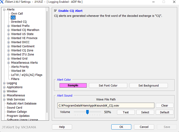This screenshot has height=132, width=179.
Task: Open Directed CQ settings page
Action: [19, 22]
